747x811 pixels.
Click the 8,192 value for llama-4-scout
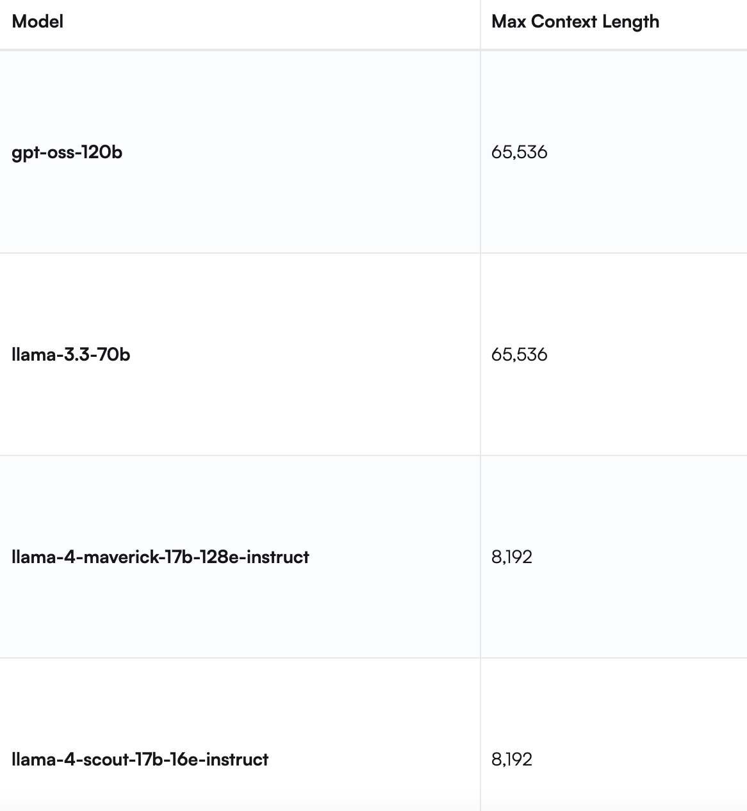point(512,760)
